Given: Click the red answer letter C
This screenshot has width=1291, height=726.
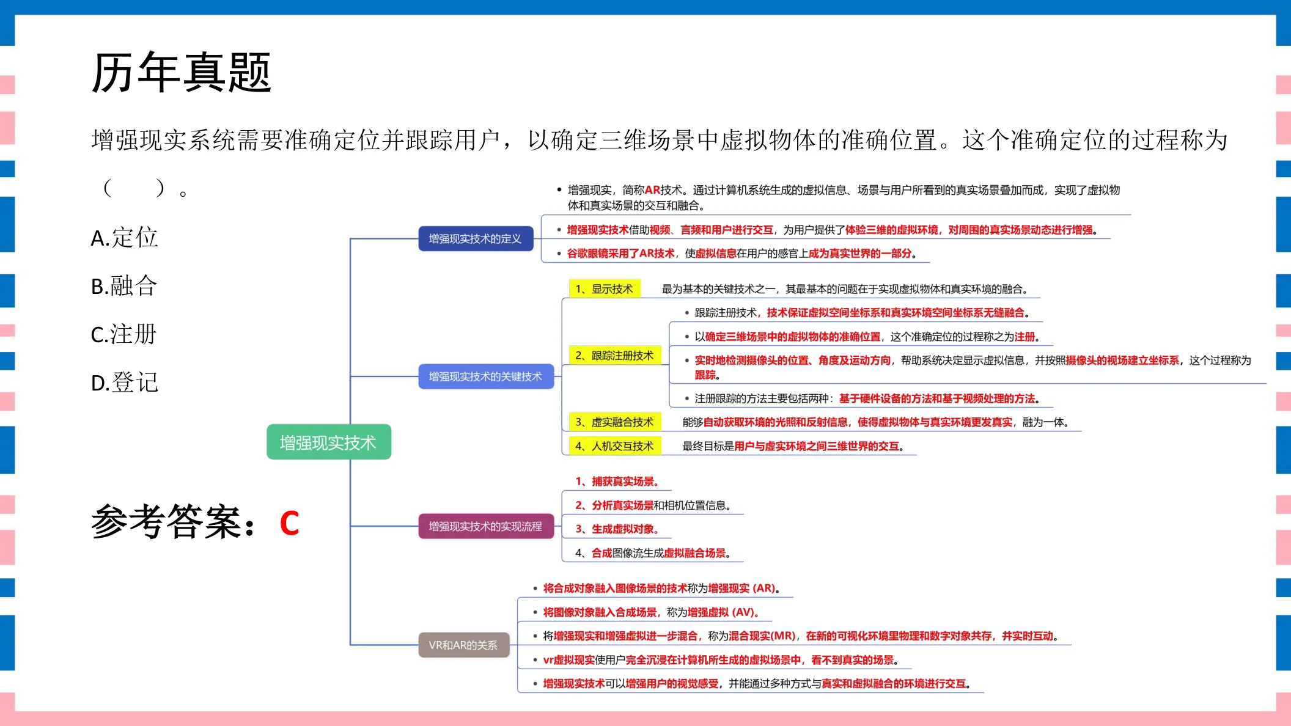Looking at the screenshot, I should coord(290,524).
